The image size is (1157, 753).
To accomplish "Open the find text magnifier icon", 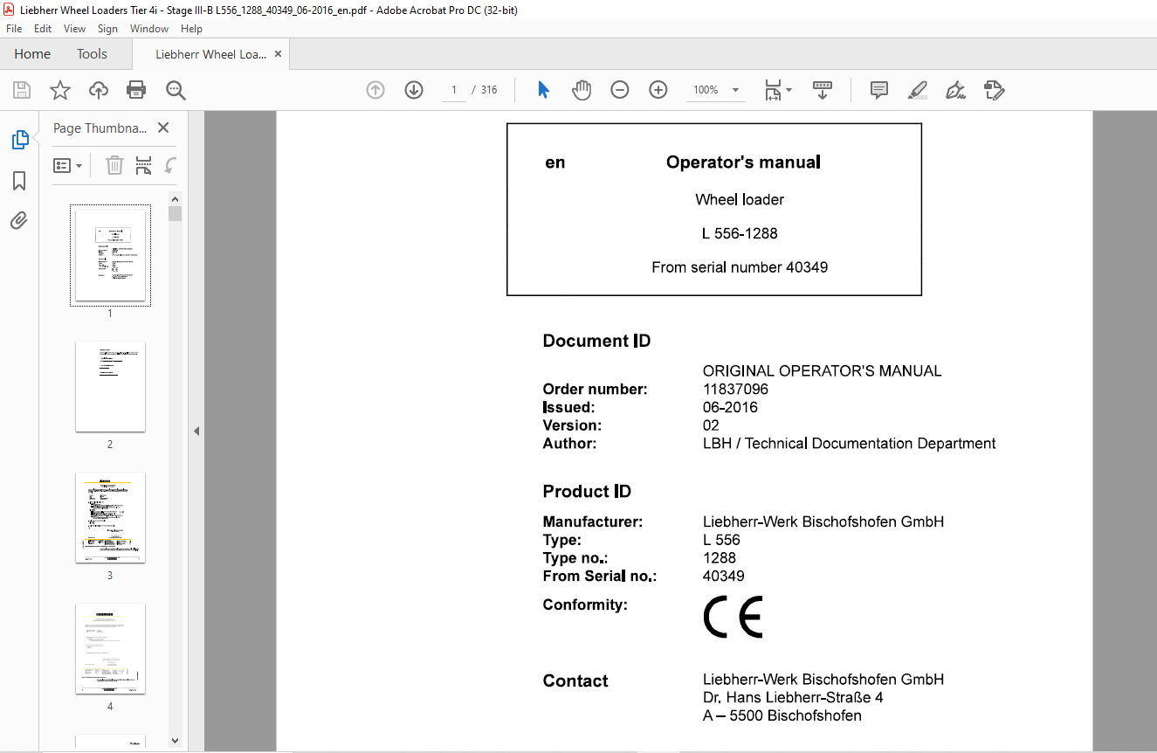I will coord(176,90).
